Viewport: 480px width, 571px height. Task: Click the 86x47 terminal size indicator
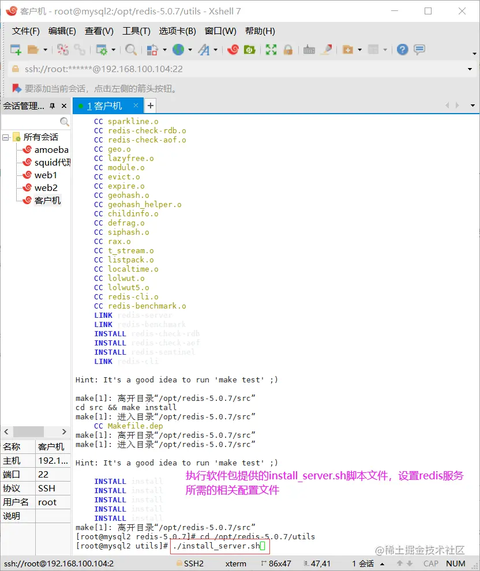pos(276,564)
